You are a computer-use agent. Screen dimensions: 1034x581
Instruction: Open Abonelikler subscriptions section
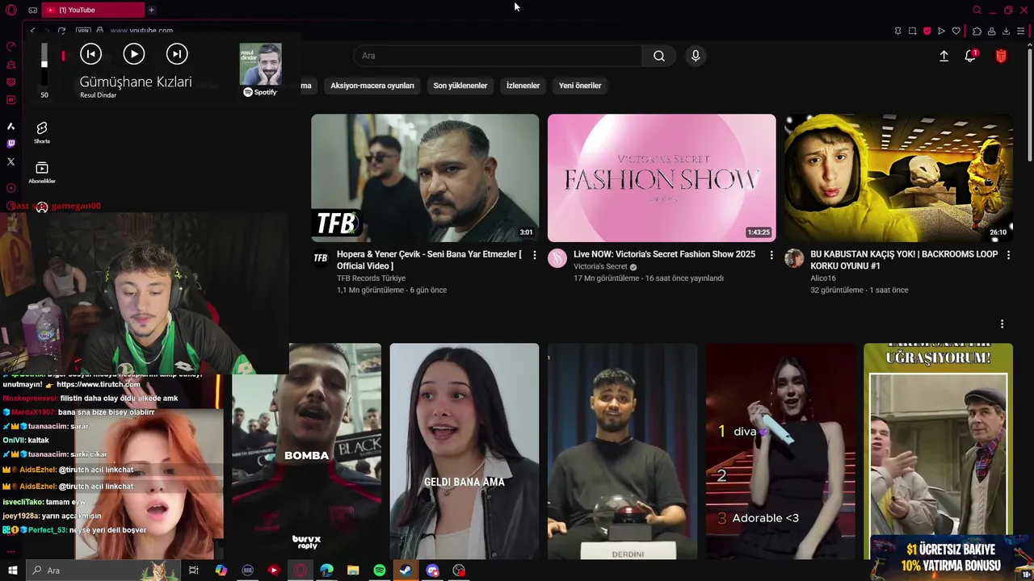pyautogui.click(x=42, y=173)
